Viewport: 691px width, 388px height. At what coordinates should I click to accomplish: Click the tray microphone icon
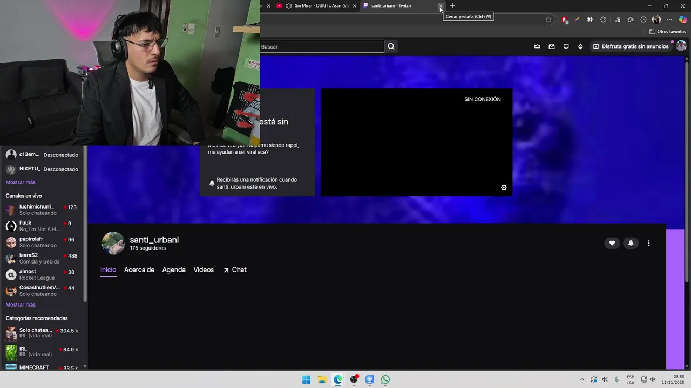(x=617, y=379)
